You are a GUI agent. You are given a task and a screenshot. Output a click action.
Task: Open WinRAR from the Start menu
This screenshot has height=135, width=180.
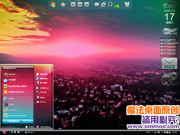pos(9,104)
